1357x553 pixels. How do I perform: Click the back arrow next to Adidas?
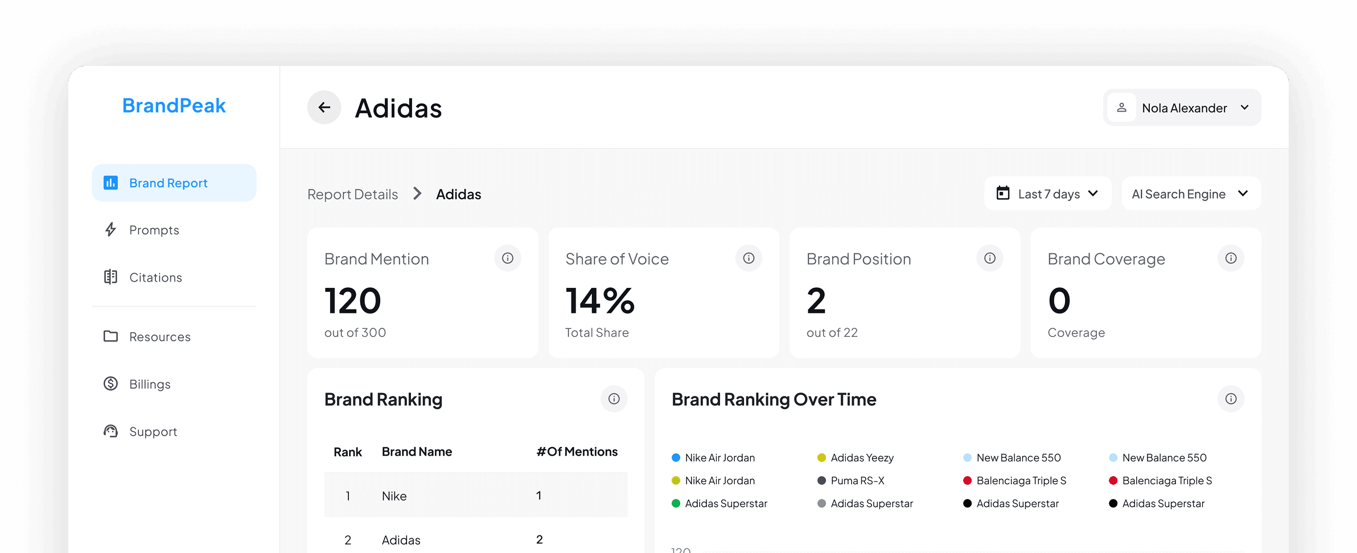[324, 107]
